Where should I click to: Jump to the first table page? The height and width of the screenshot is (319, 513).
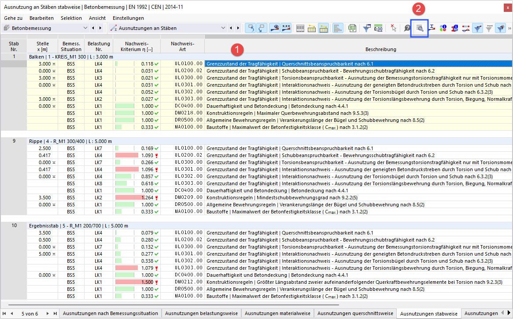click(x=4, y=313)
